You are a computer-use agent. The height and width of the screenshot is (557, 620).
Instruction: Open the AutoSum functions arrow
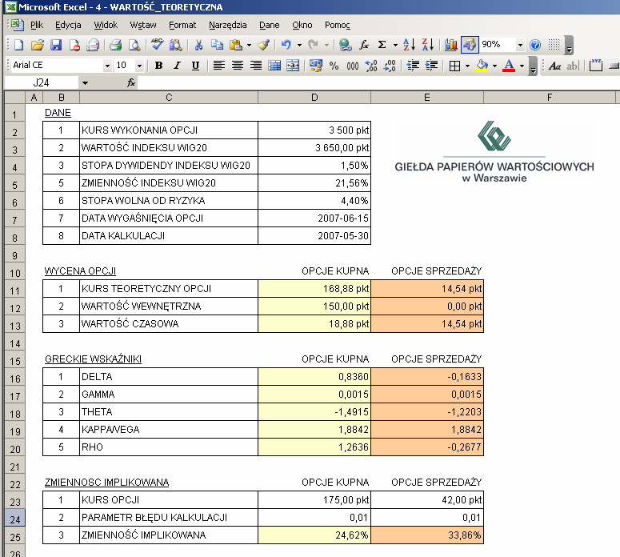coord(395,45)
